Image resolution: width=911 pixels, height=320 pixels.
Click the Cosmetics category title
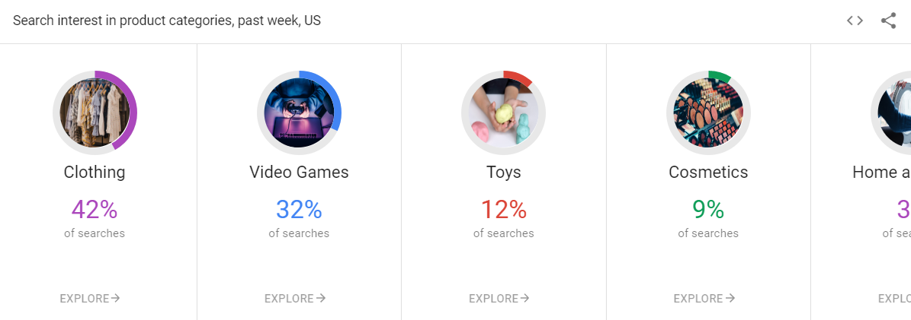708,173
